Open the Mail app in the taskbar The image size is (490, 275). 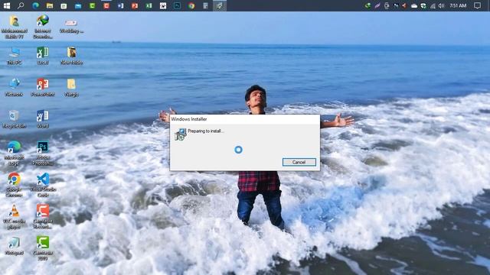tap(78, 5)
